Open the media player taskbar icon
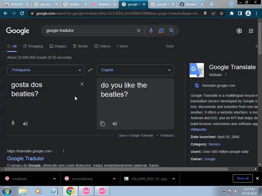 [38, 191]
